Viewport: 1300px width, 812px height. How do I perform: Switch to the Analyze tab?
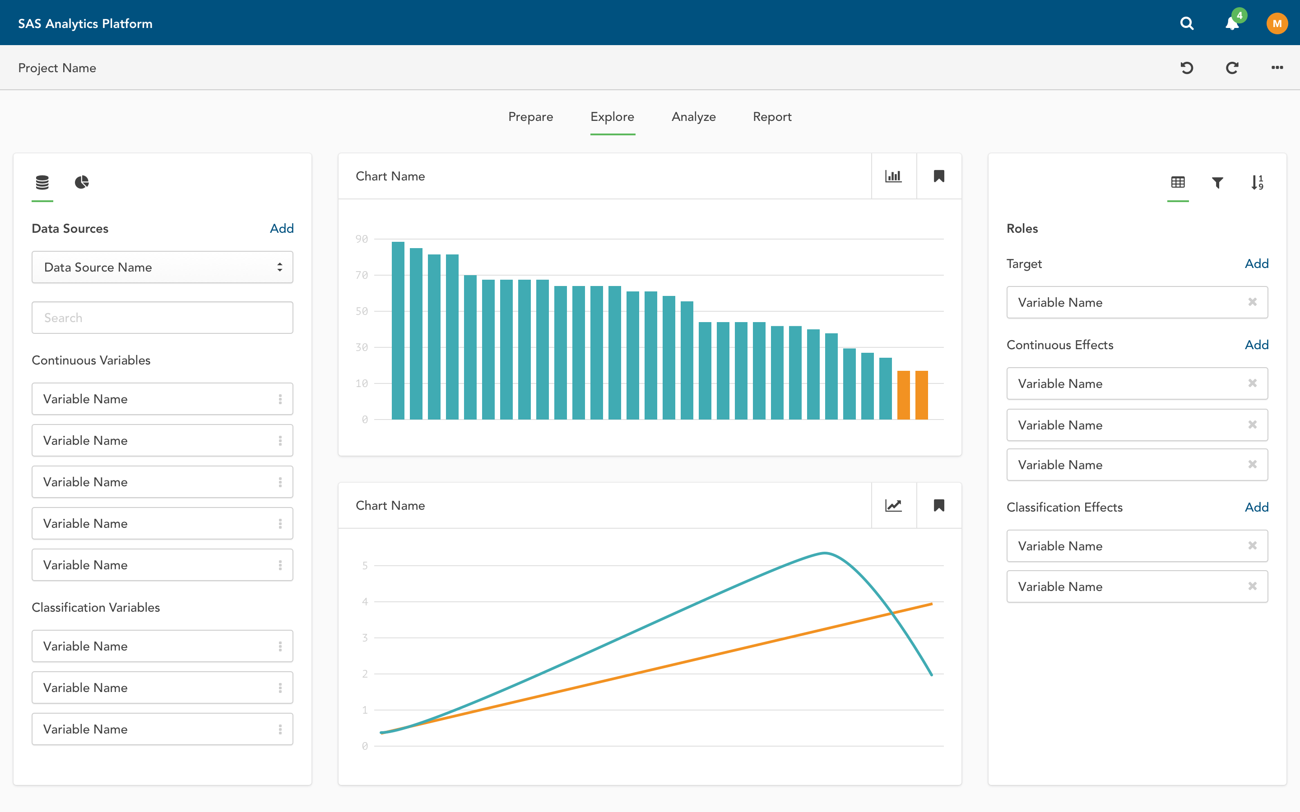pyautogui.click(x=693, y=116)
